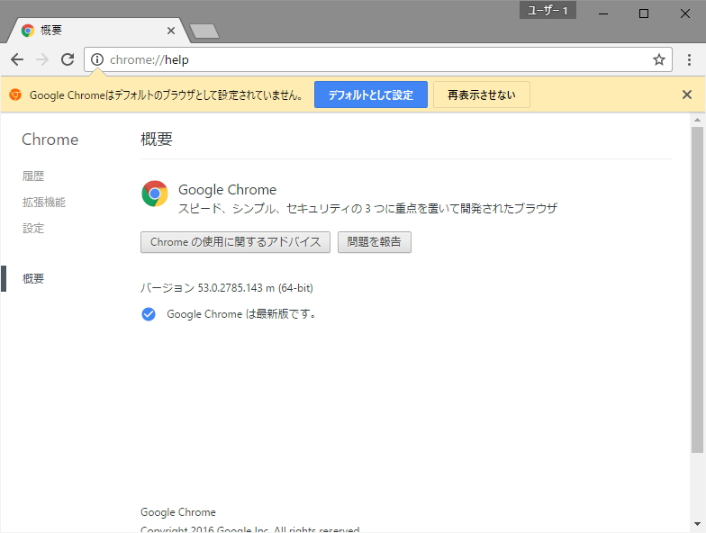Click the Chrome sidebar heading

50,140
